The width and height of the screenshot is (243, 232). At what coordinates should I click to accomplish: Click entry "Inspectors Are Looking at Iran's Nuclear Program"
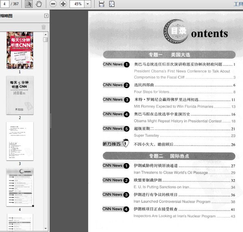175,216
